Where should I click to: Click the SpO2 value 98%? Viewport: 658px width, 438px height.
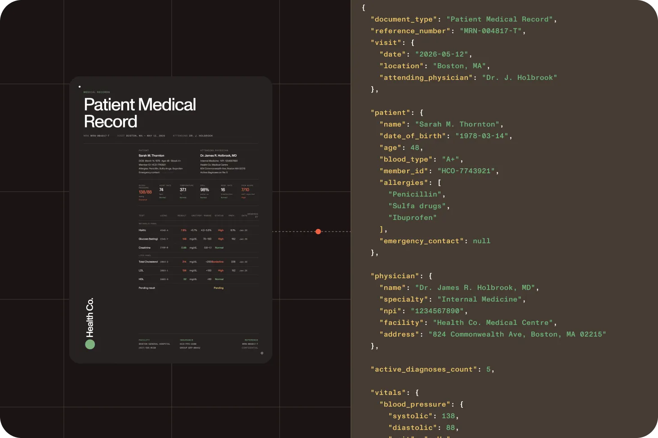205,190
